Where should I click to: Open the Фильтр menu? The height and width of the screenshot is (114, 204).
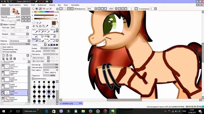point(52,5)
